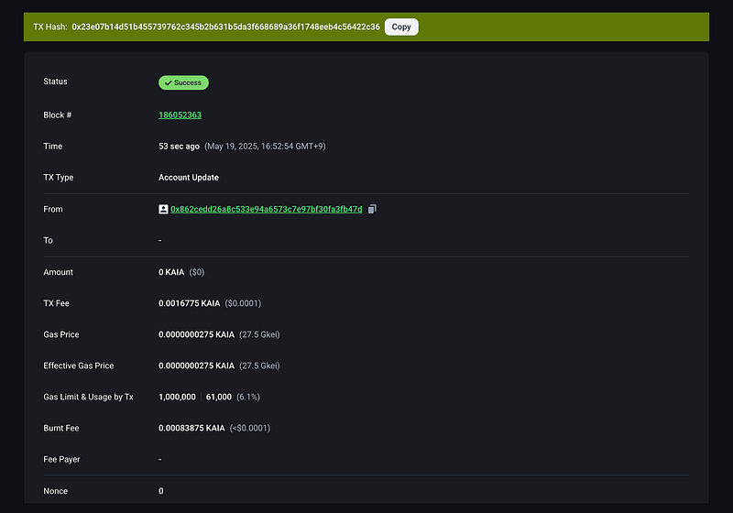Click the Burnt Fee value '0.00083875 KAIA'
The image size is (733, 513).
click(191, 429)
